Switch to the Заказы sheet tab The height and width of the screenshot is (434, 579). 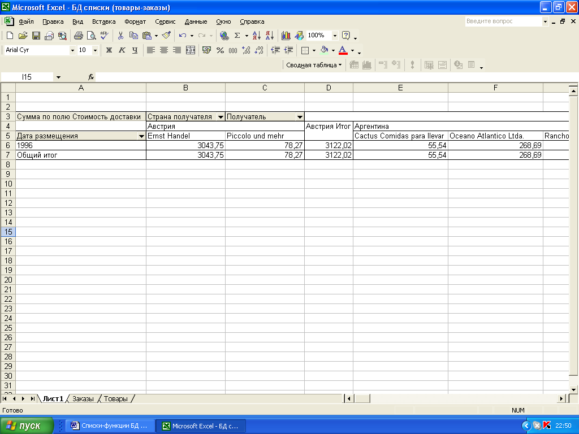[83, 399]
